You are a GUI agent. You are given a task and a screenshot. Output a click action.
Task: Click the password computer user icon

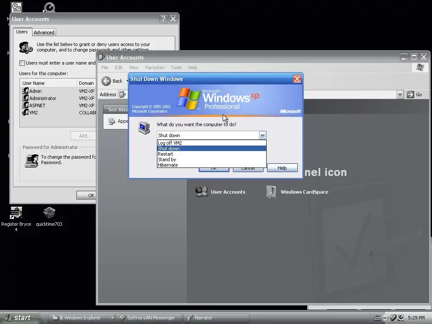[32, 161]
